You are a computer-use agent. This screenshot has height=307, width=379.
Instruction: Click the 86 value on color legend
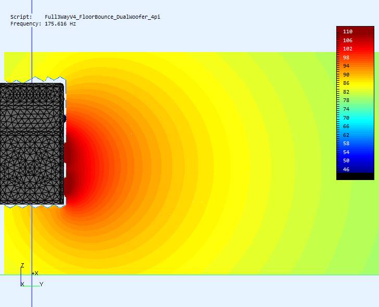[346, 83]
